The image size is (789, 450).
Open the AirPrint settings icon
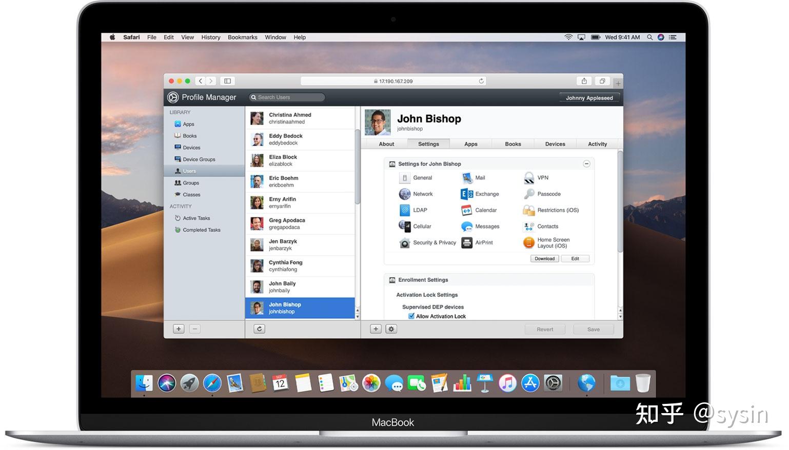pos(467,243)
